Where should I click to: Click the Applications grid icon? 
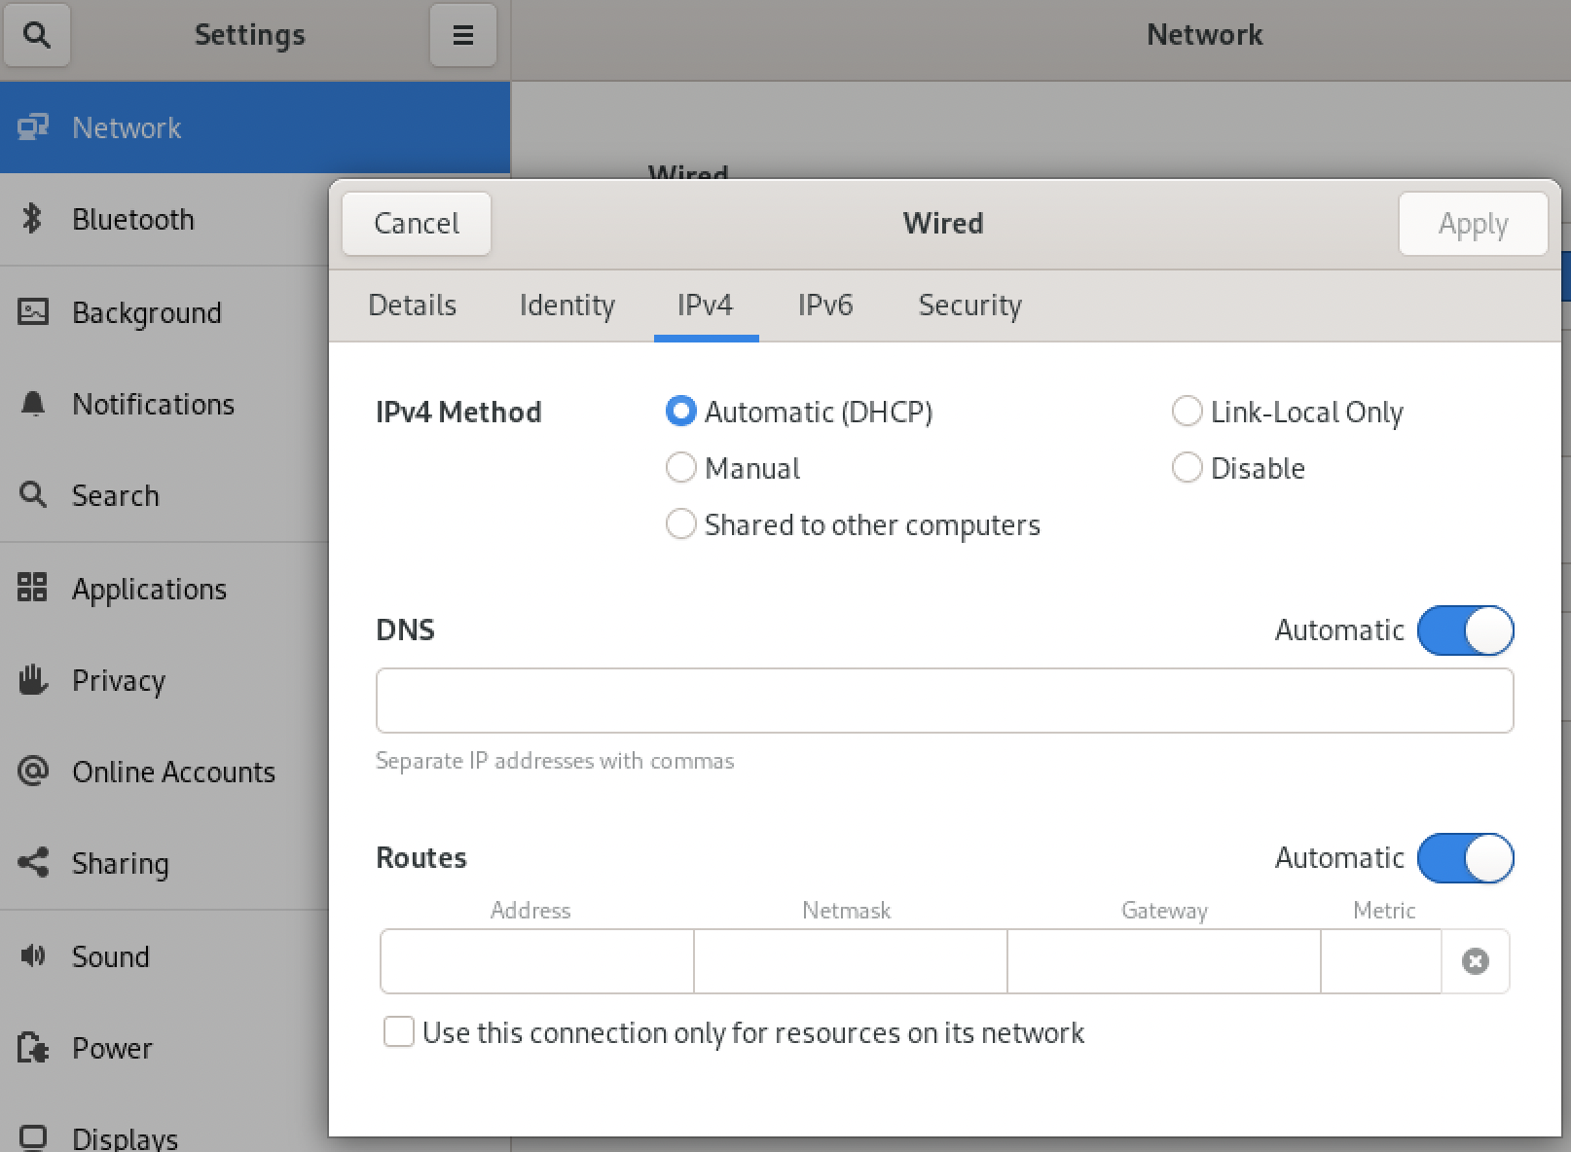click(32, 588)
